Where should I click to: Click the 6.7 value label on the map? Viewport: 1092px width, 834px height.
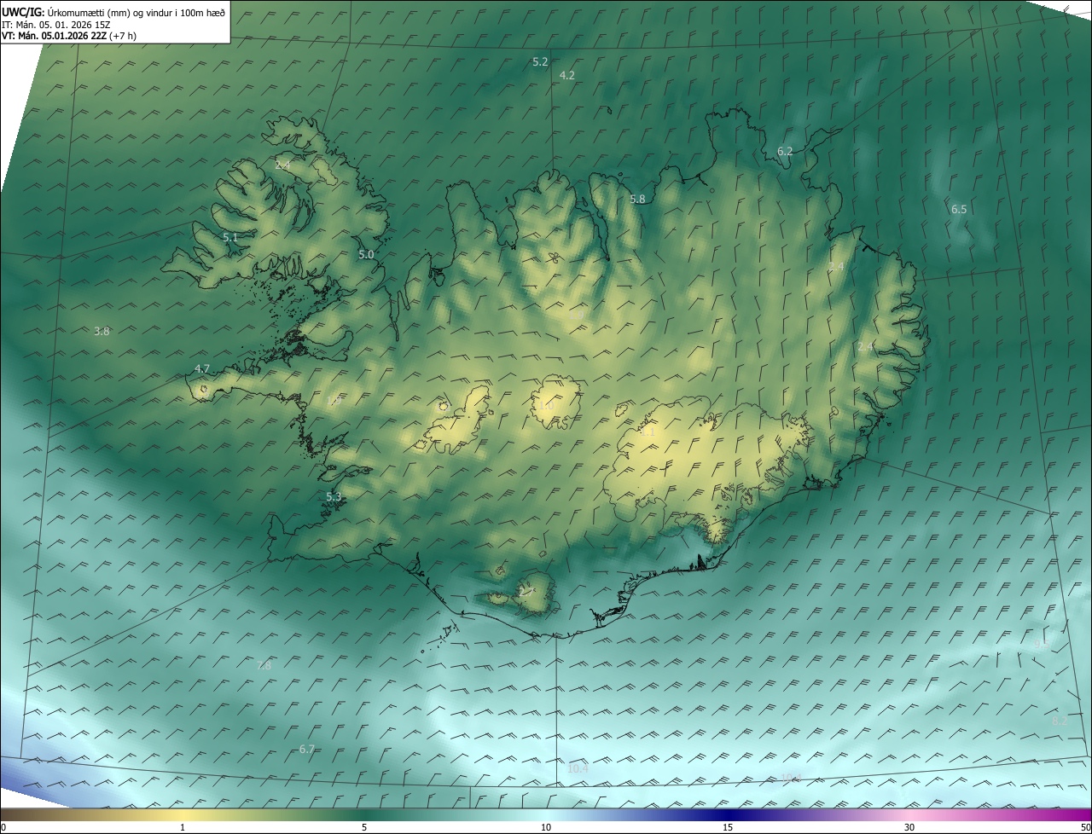point(307,750)
